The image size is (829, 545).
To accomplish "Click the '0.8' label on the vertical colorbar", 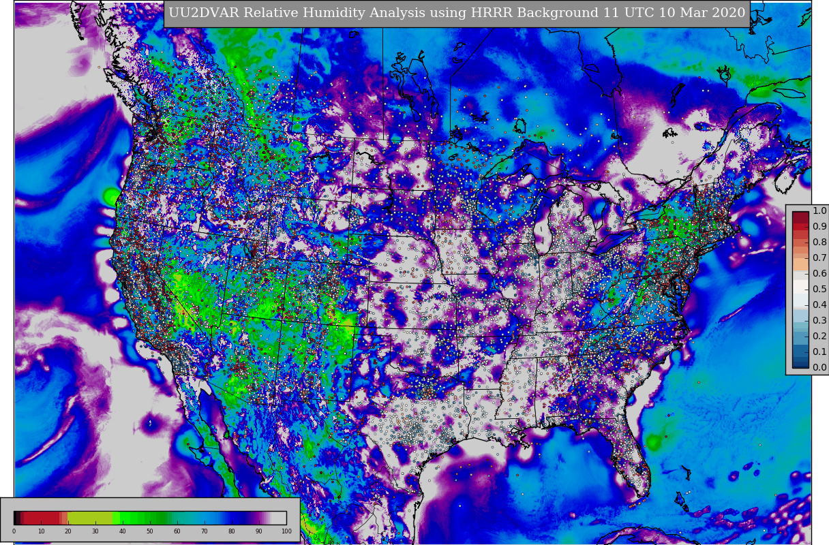I will pos(819,242).
